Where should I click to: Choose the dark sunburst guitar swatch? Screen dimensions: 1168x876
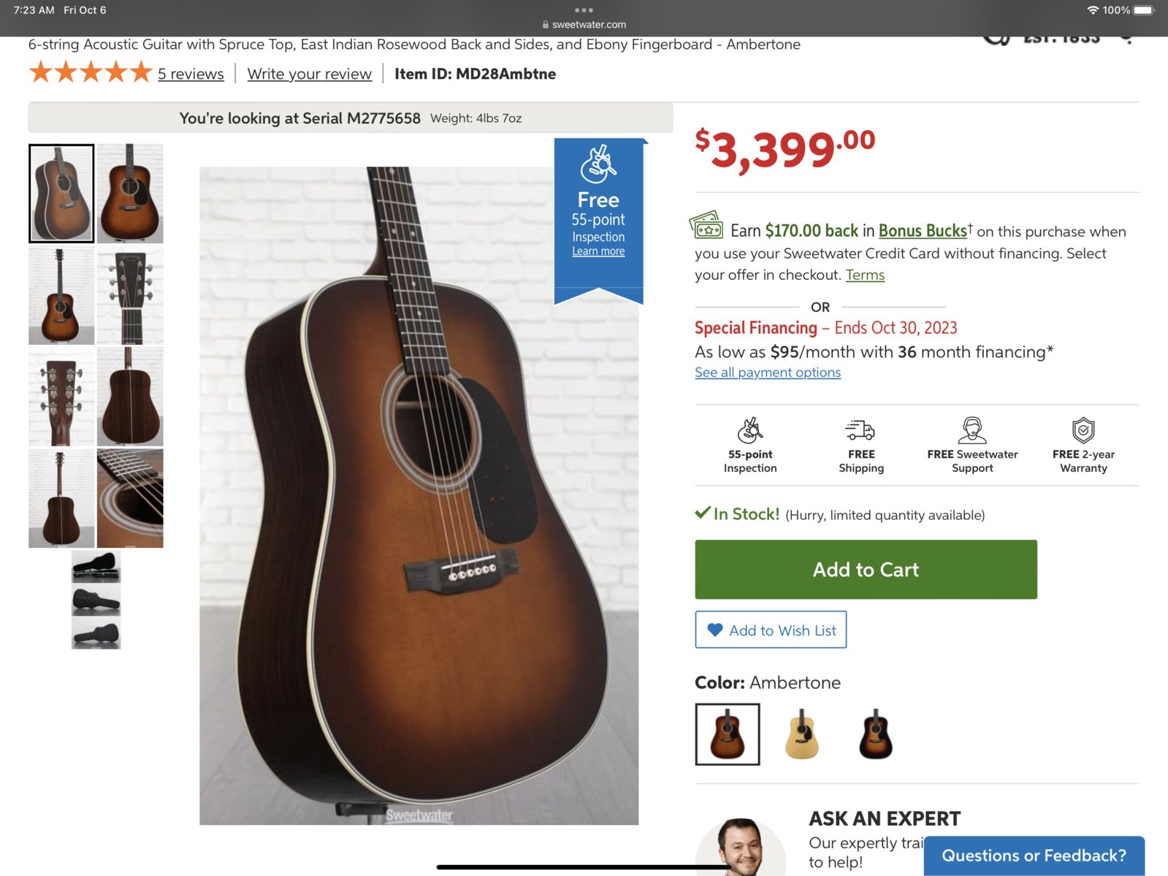tap(876, 734)
